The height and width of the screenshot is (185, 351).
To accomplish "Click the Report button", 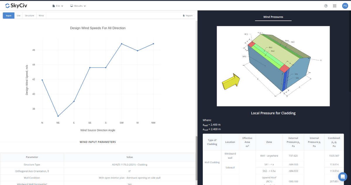I will [187, 15].
